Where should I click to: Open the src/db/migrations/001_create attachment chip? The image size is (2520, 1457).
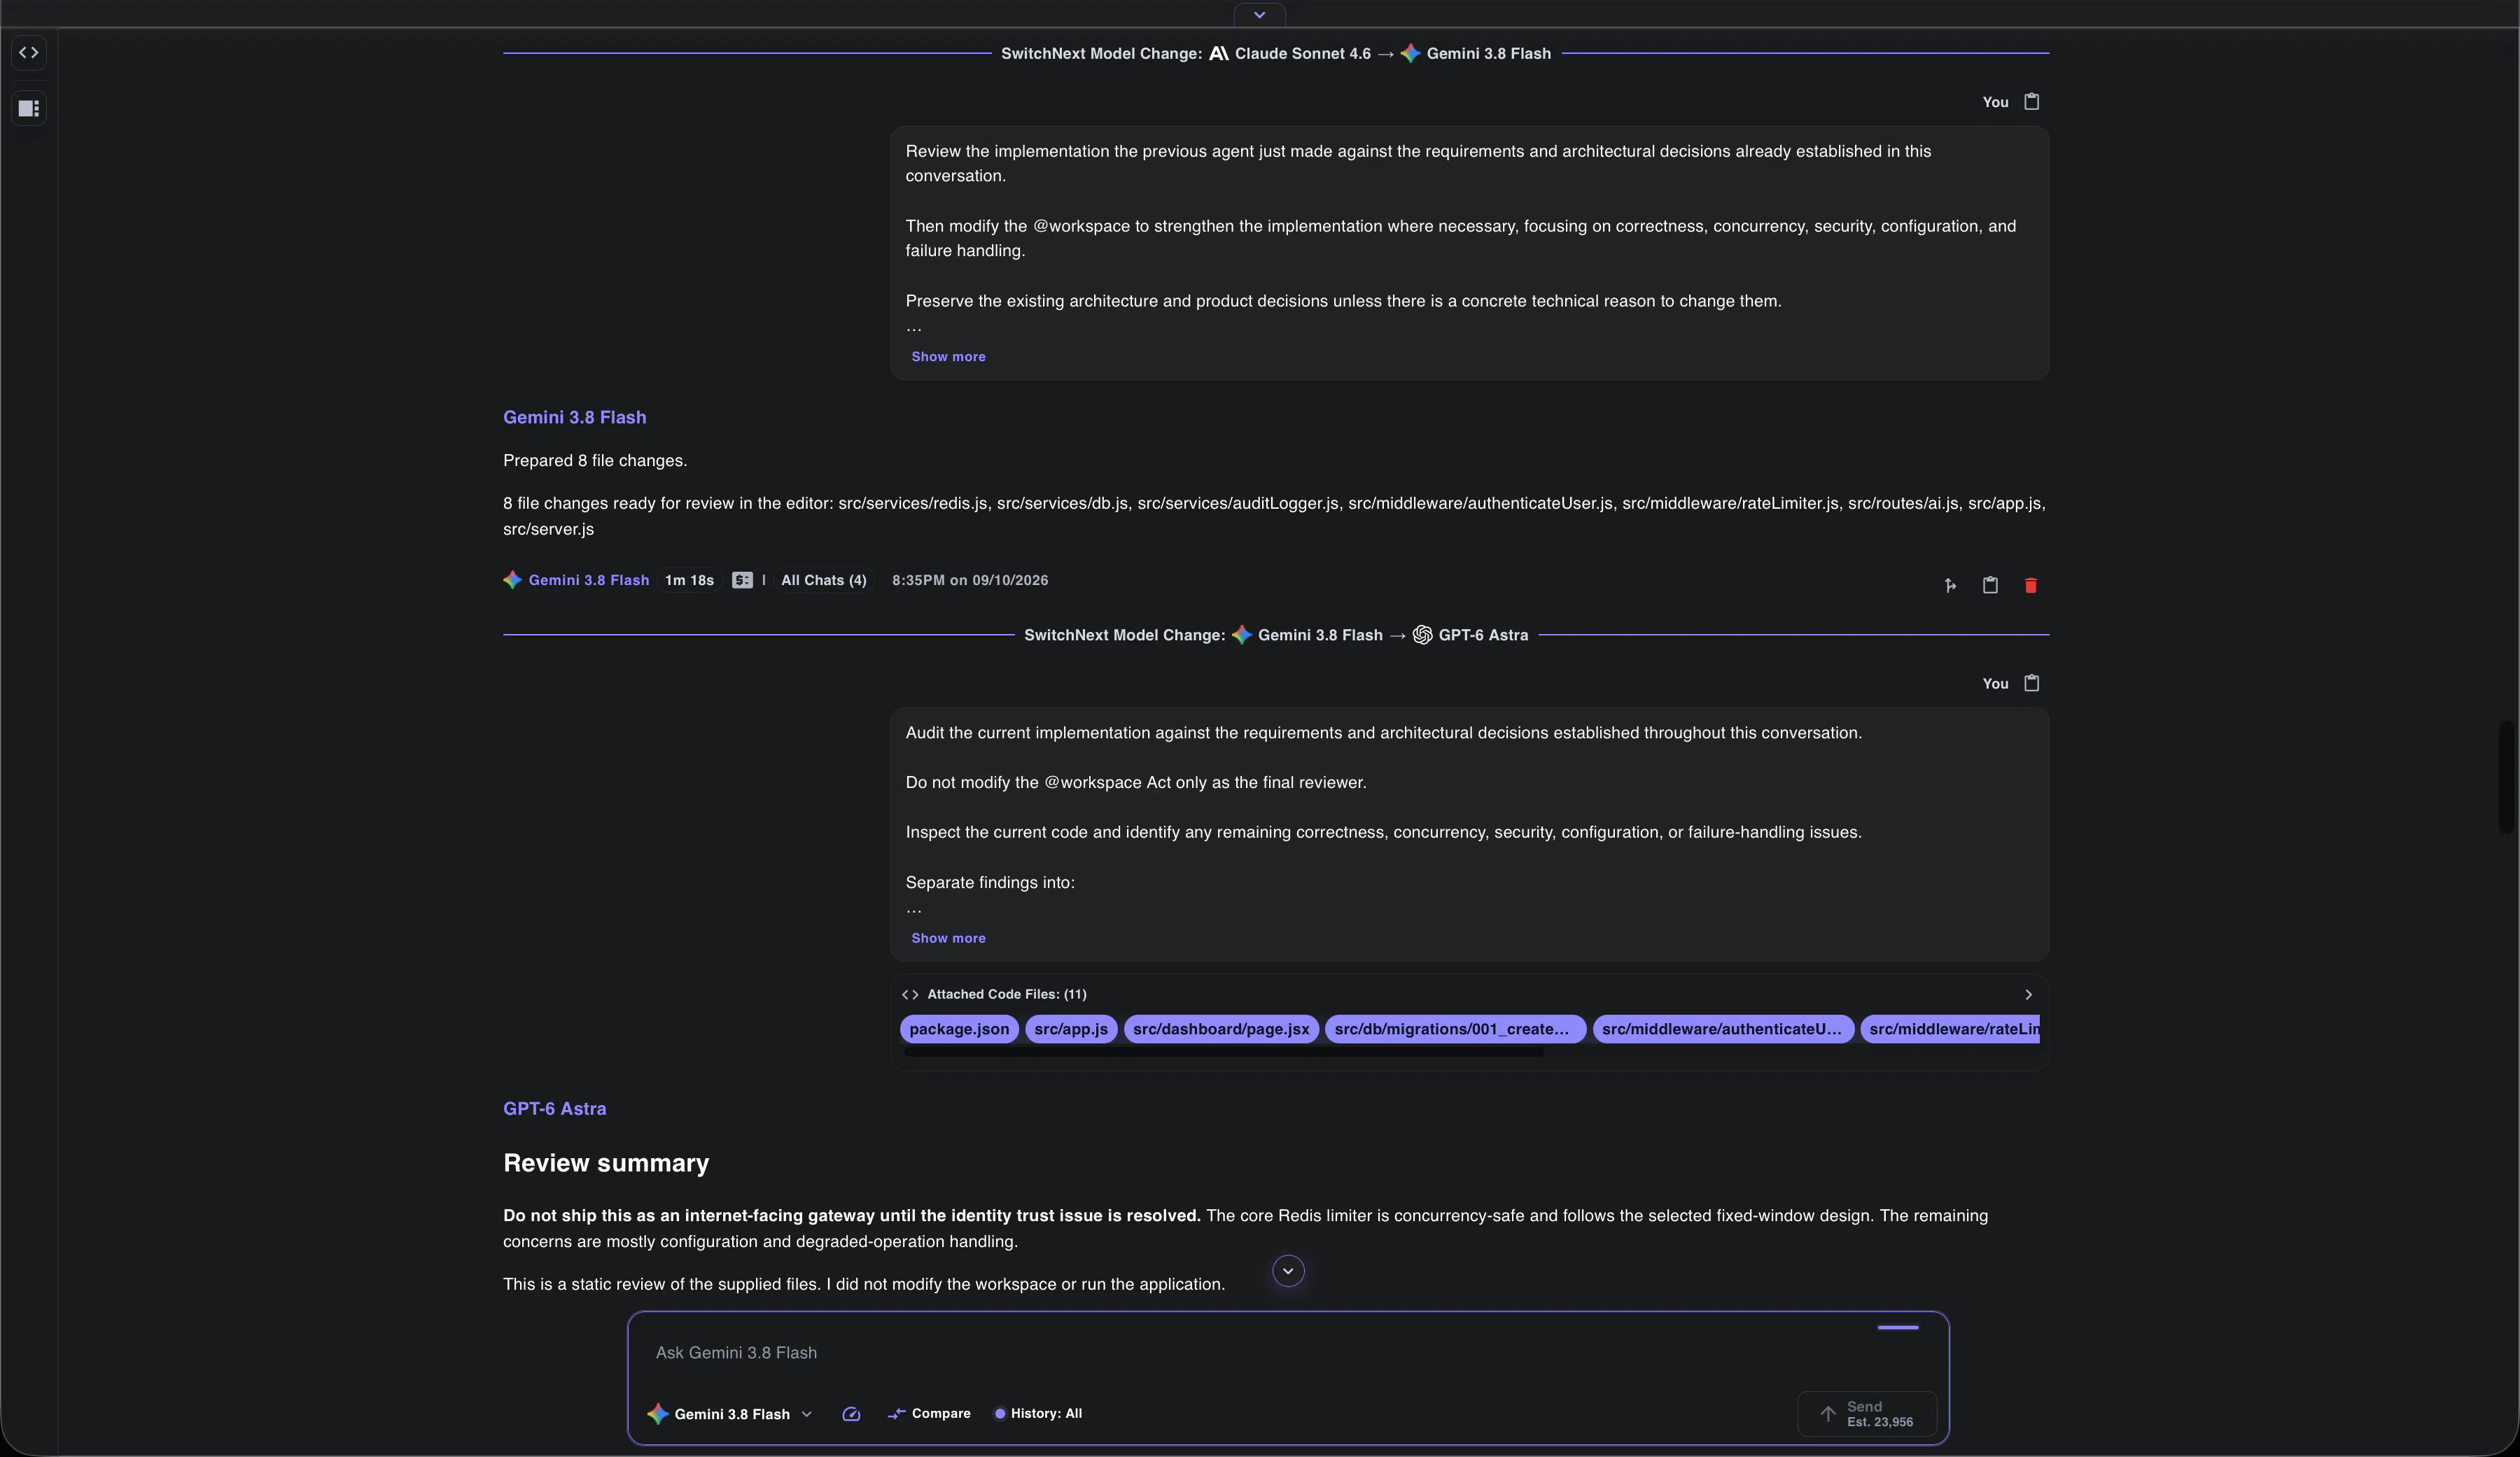1455,1029
